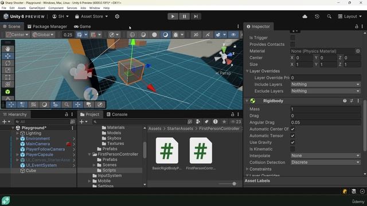Open the Window menu

click(95, 8)
